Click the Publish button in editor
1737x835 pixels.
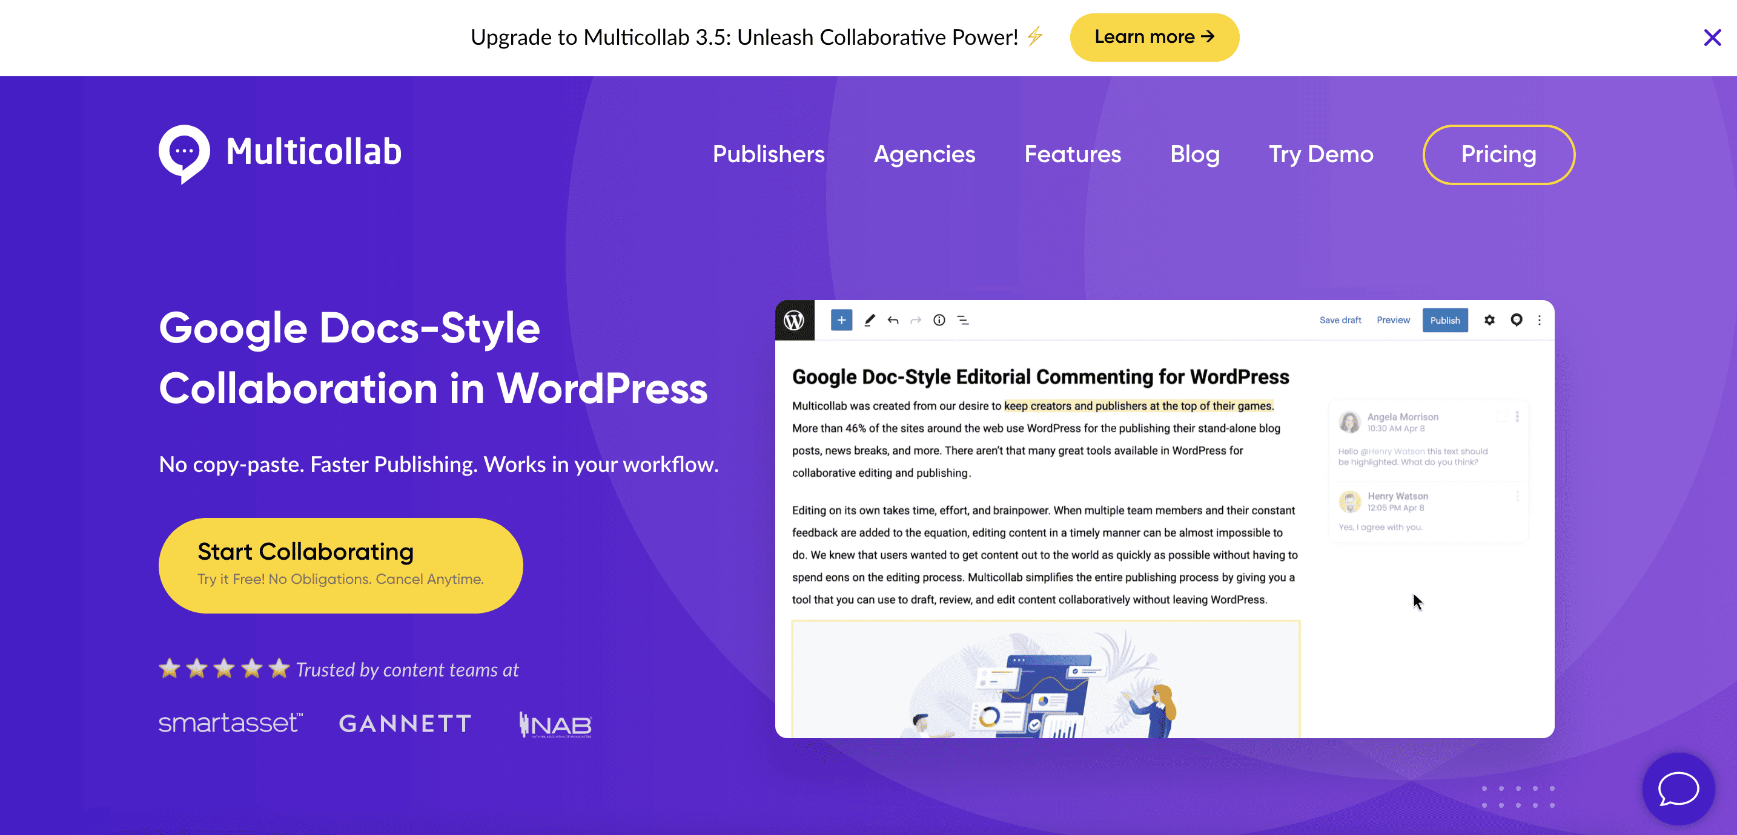coord(1444,320)
